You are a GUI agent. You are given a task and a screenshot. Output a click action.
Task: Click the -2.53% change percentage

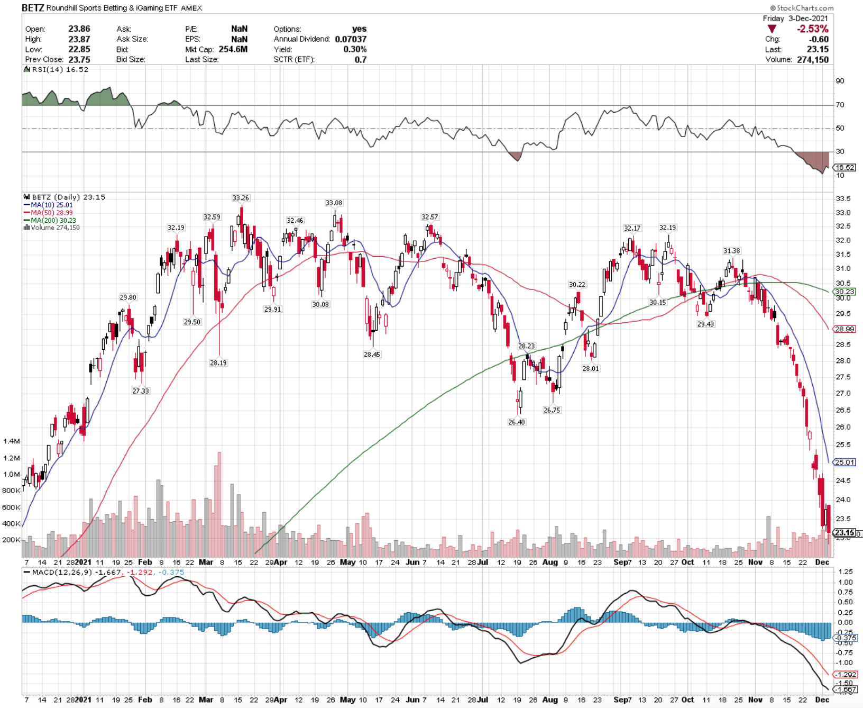813,29
